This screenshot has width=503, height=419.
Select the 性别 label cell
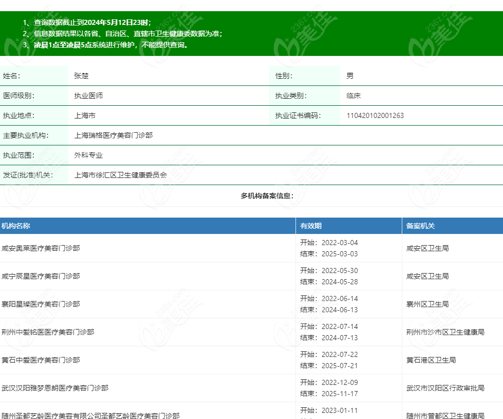[305, 76]
